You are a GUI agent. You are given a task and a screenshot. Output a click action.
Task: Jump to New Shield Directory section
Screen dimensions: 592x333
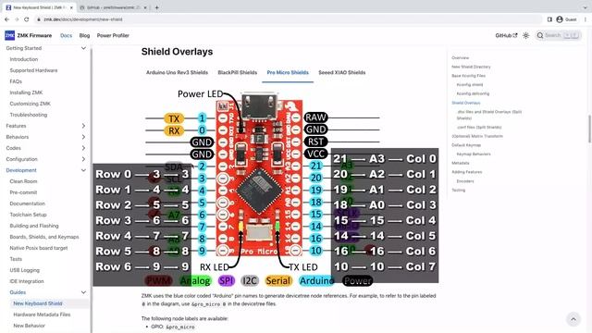pos(471,67)
